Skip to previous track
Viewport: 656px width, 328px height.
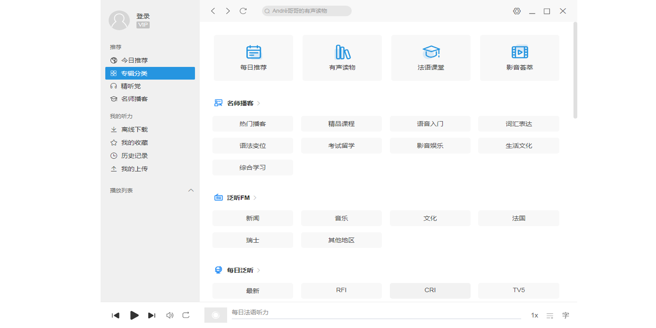click(x=115, y=315)
